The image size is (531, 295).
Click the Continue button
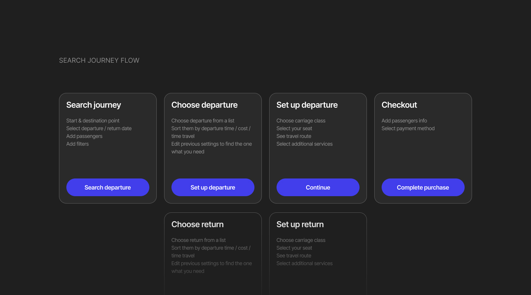pyautogui.click(x=318, y=187)
